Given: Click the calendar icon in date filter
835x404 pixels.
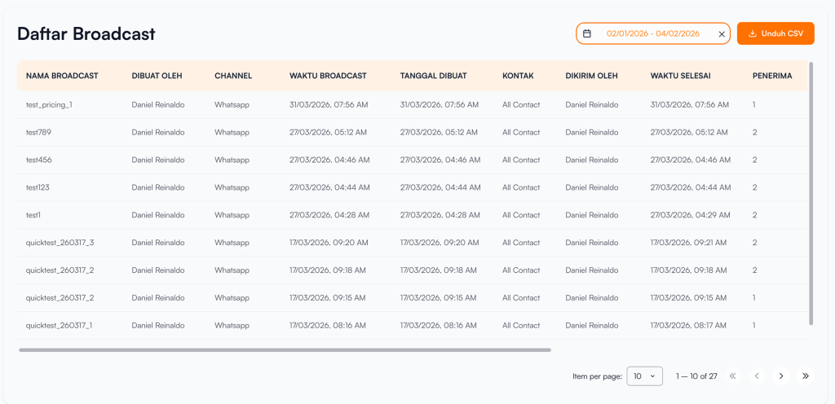Looking at the screenshot, I should click(587, 33).
